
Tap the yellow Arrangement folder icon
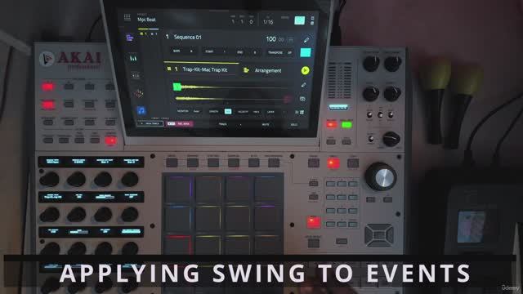246,70
